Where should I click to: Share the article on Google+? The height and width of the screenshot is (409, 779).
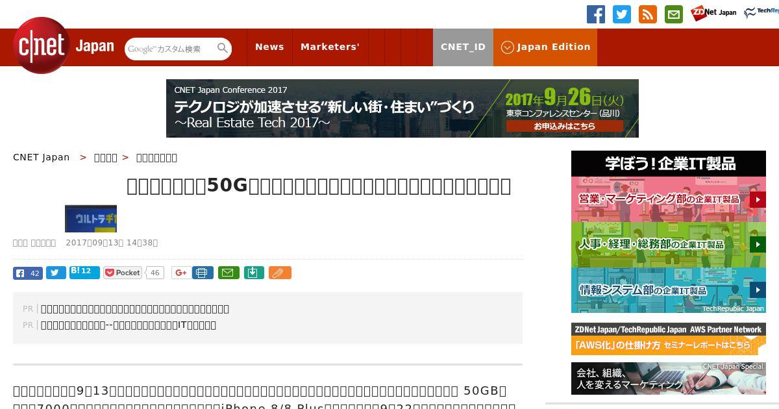(x=181, y=273)
